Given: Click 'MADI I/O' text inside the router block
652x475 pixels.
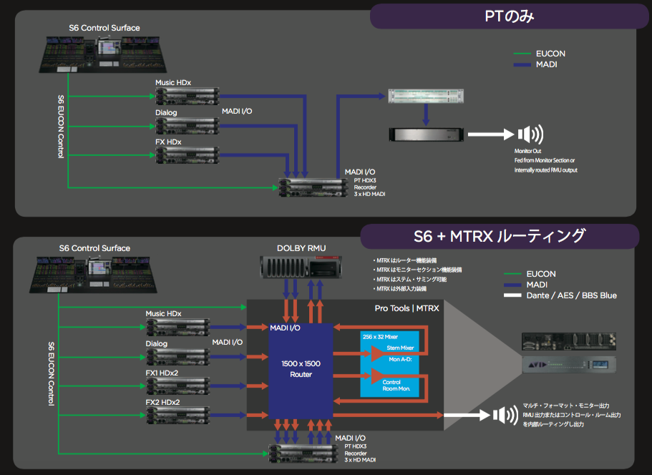Looking at the screenshot, I should (x=285, y=328).
